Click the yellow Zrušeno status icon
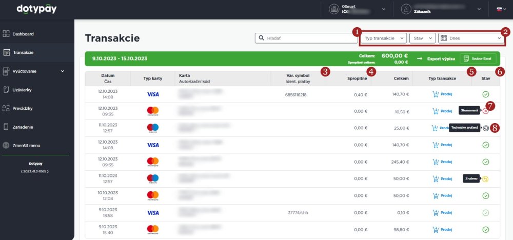513x240 pixels. [x=485, y=179]
